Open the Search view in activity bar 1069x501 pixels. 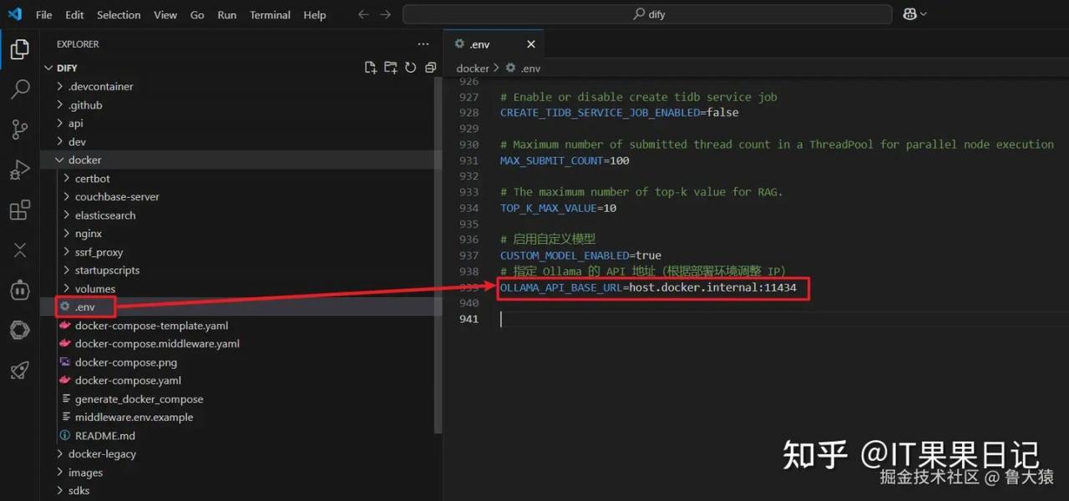tap(19, 89)
